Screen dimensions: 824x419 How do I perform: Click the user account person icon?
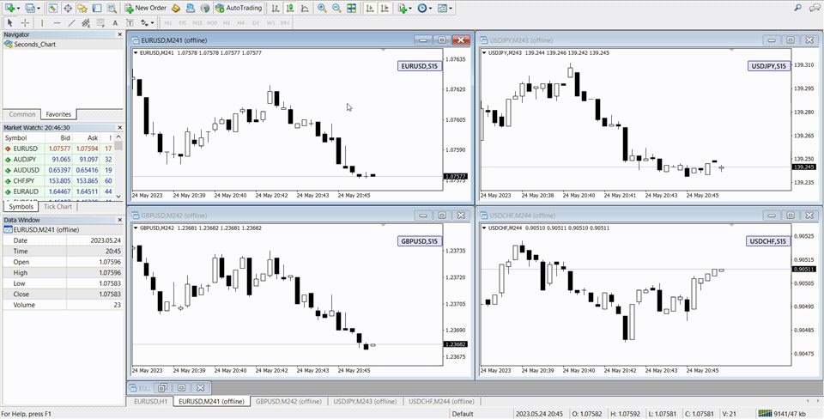click(191, 8)
